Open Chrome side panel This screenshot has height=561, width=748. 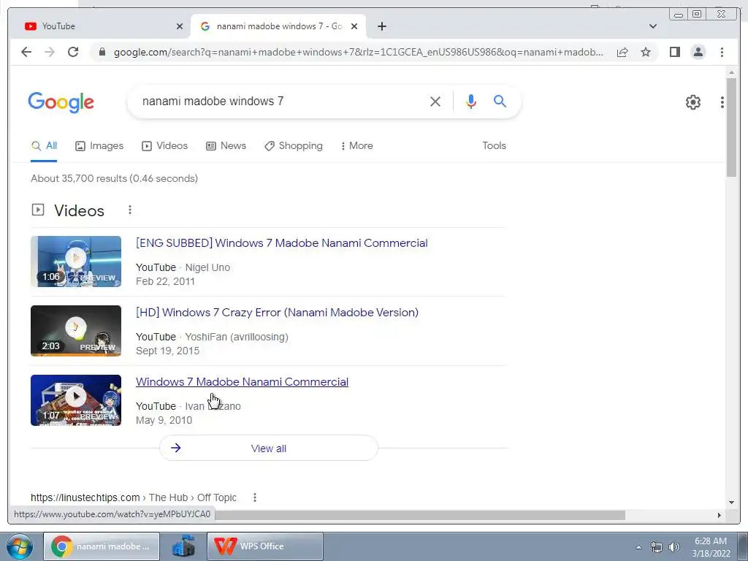pos(674,52)
